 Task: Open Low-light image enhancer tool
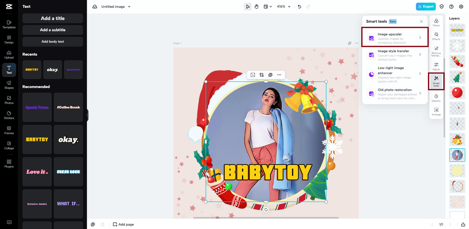pyautogui.click(x=395, y=74)
